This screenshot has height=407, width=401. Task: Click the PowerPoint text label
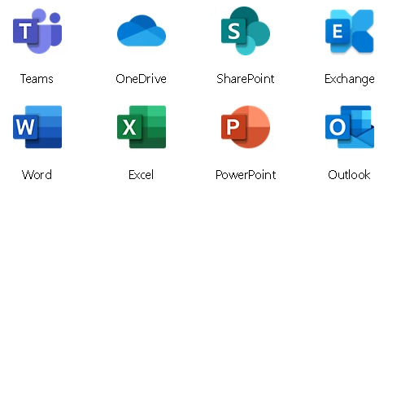tap(246, 175)
